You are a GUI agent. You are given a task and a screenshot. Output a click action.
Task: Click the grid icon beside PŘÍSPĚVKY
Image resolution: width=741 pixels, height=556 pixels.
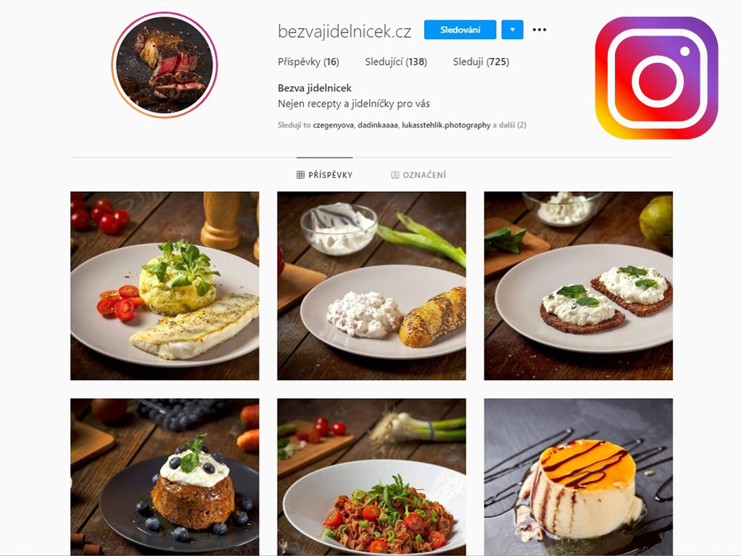(x=300, y=175)
